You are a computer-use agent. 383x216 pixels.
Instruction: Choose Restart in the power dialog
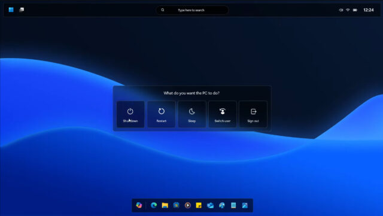(161, 114)
